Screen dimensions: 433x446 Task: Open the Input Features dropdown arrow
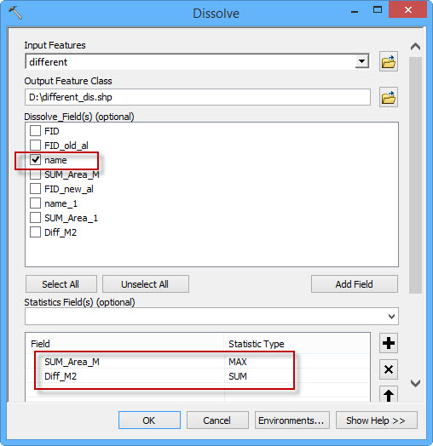[361, 61]
